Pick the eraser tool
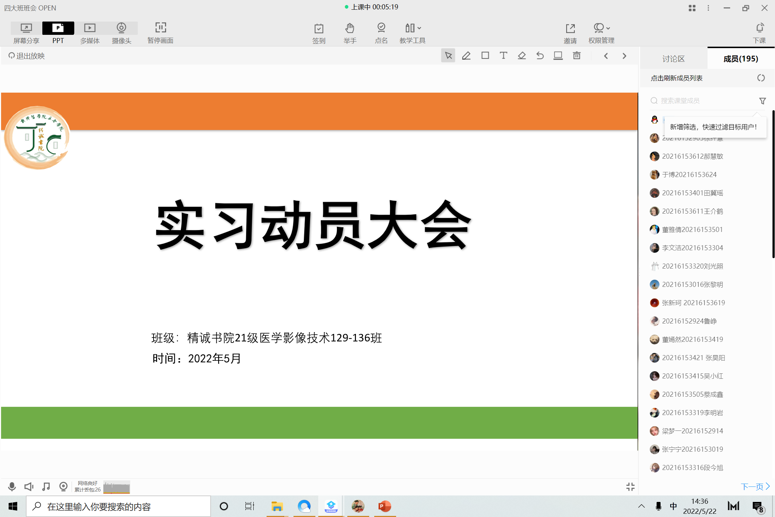This screenshot has width=775, height=517. point(522,56)
